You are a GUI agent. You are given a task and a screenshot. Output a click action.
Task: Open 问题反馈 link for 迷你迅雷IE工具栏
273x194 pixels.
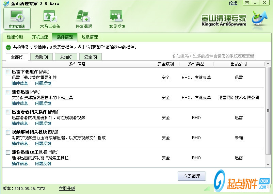43,163
